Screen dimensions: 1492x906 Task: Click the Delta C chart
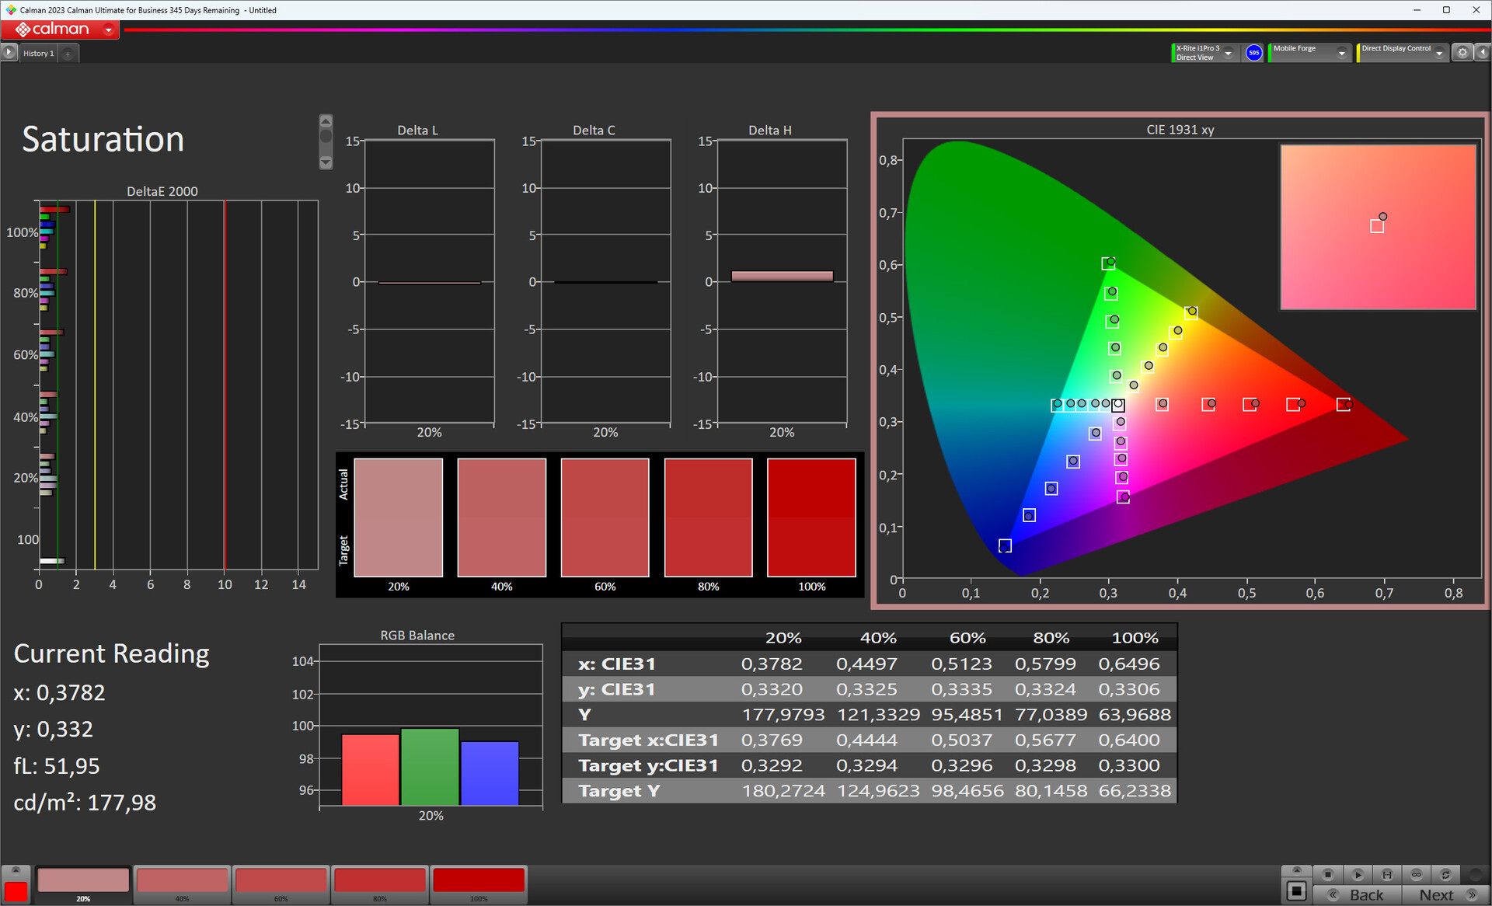605,283
